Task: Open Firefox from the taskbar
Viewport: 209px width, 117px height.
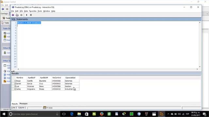Action: 102,114
